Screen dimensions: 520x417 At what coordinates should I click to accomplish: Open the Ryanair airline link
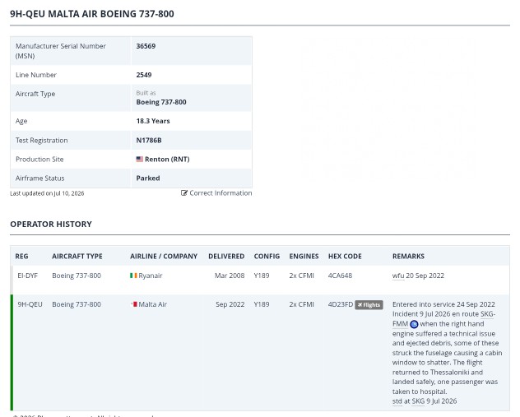151,276
